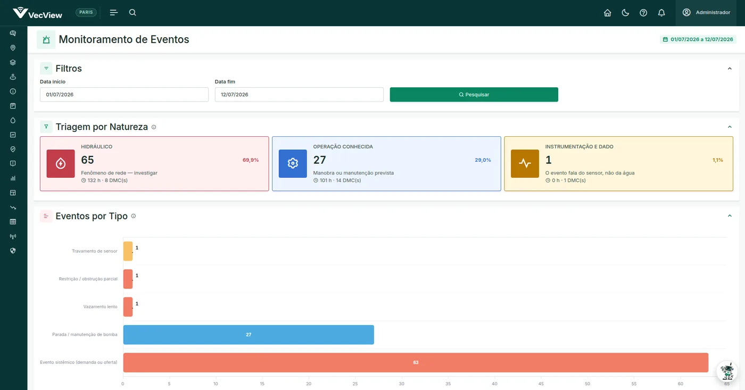Viewport: 745px width, 390px height.
Task: Open the Administrador user menu
Action: pos(707,13)
